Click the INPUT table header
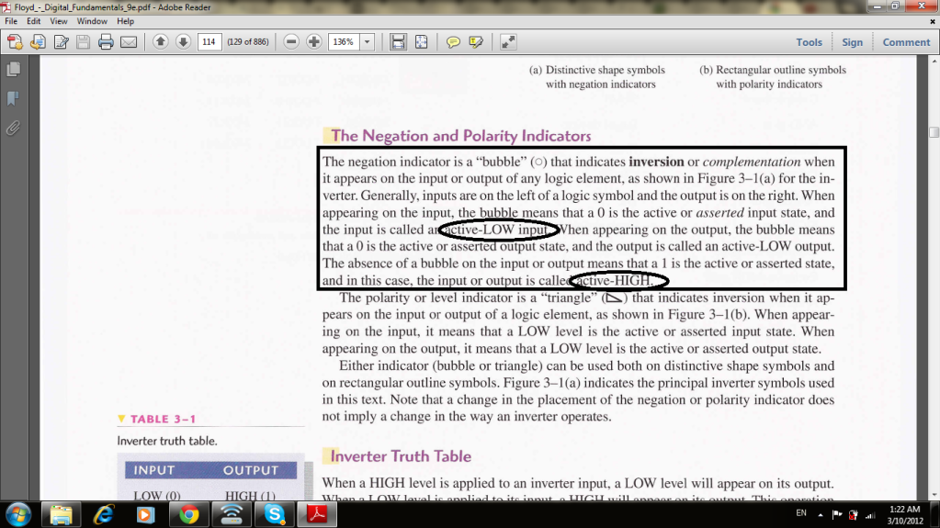 (154, 470)
